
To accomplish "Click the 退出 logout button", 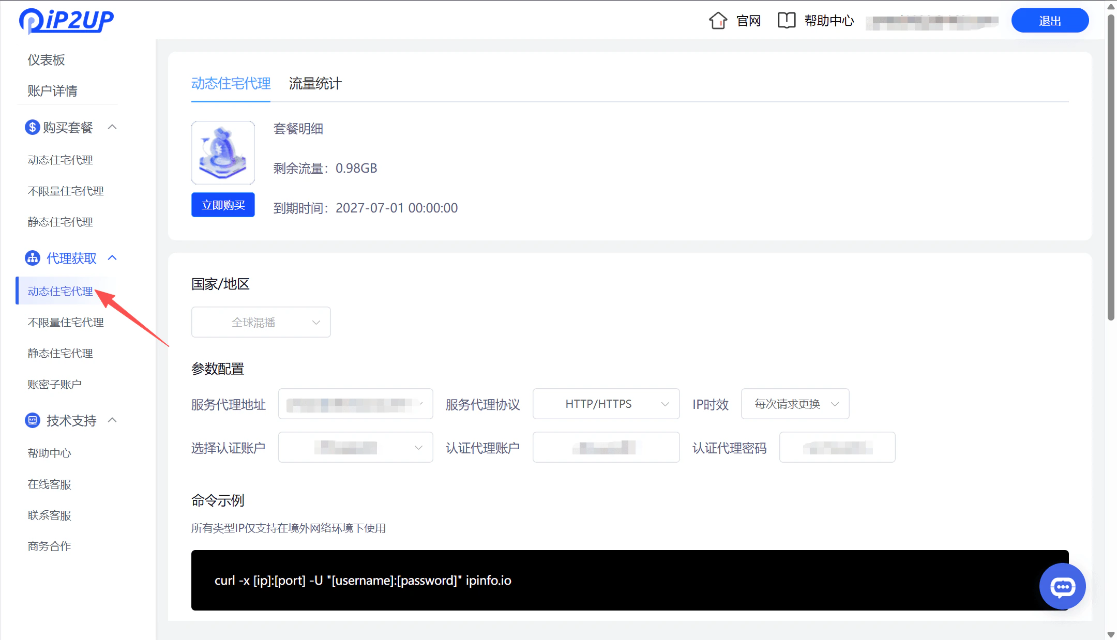I will [x=1050, y=20].
